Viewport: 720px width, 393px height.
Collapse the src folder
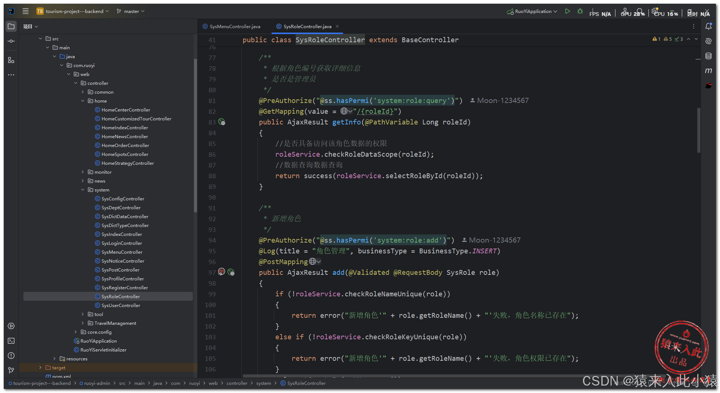40,39
